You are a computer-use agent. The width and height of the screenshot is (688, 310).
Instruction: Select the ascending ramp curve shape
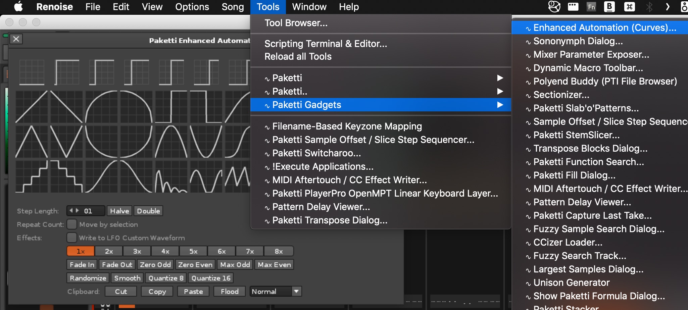pos(32,107)
